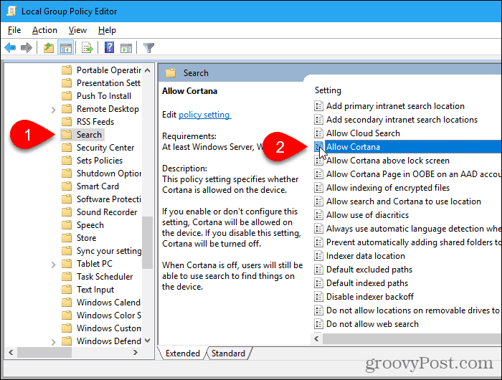
Task: Click the Task Scheduler folder icon
Action: point(67,277)
